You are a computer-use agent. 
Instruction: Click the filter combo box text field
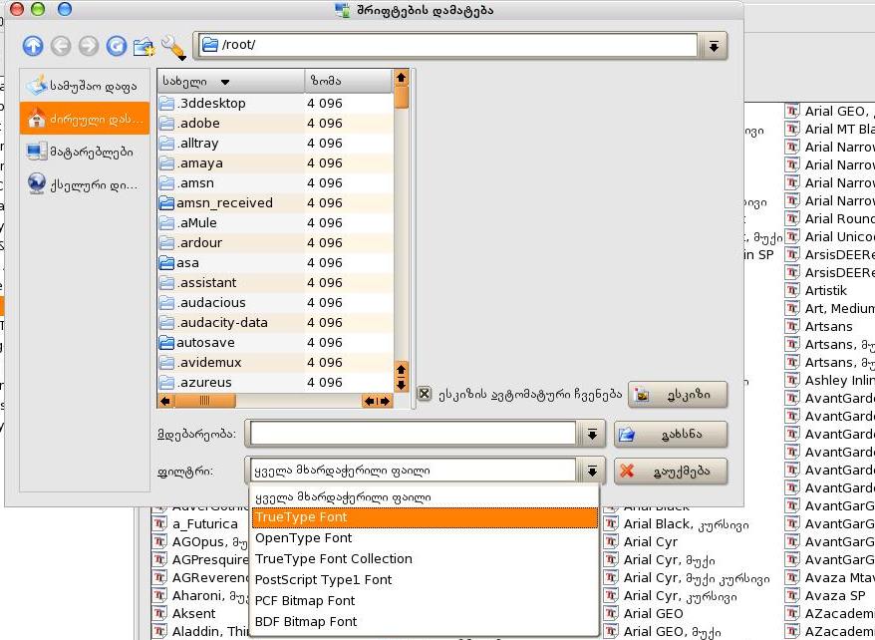[413, 471]
